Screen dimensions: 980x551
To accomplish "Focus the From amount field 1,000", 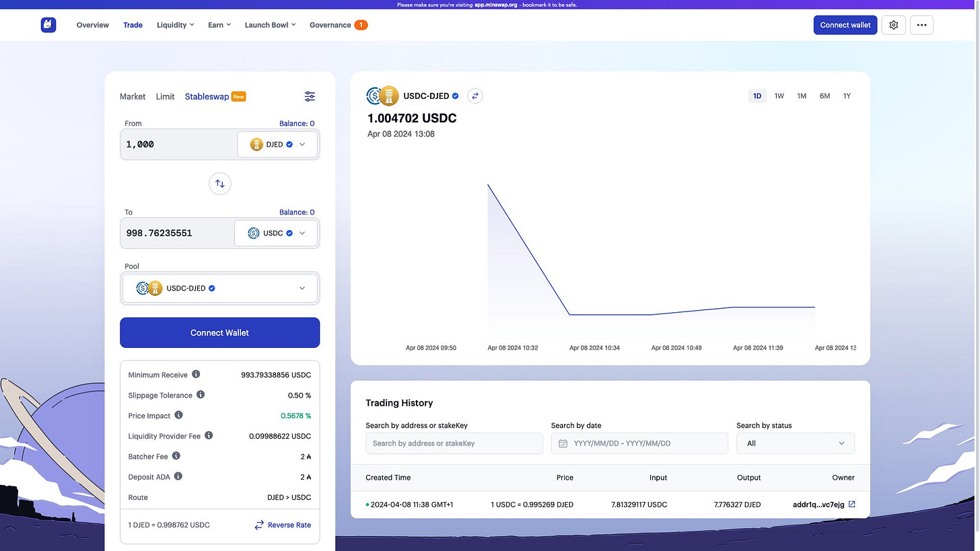I will pyautogui.click(x=178, y=144).
